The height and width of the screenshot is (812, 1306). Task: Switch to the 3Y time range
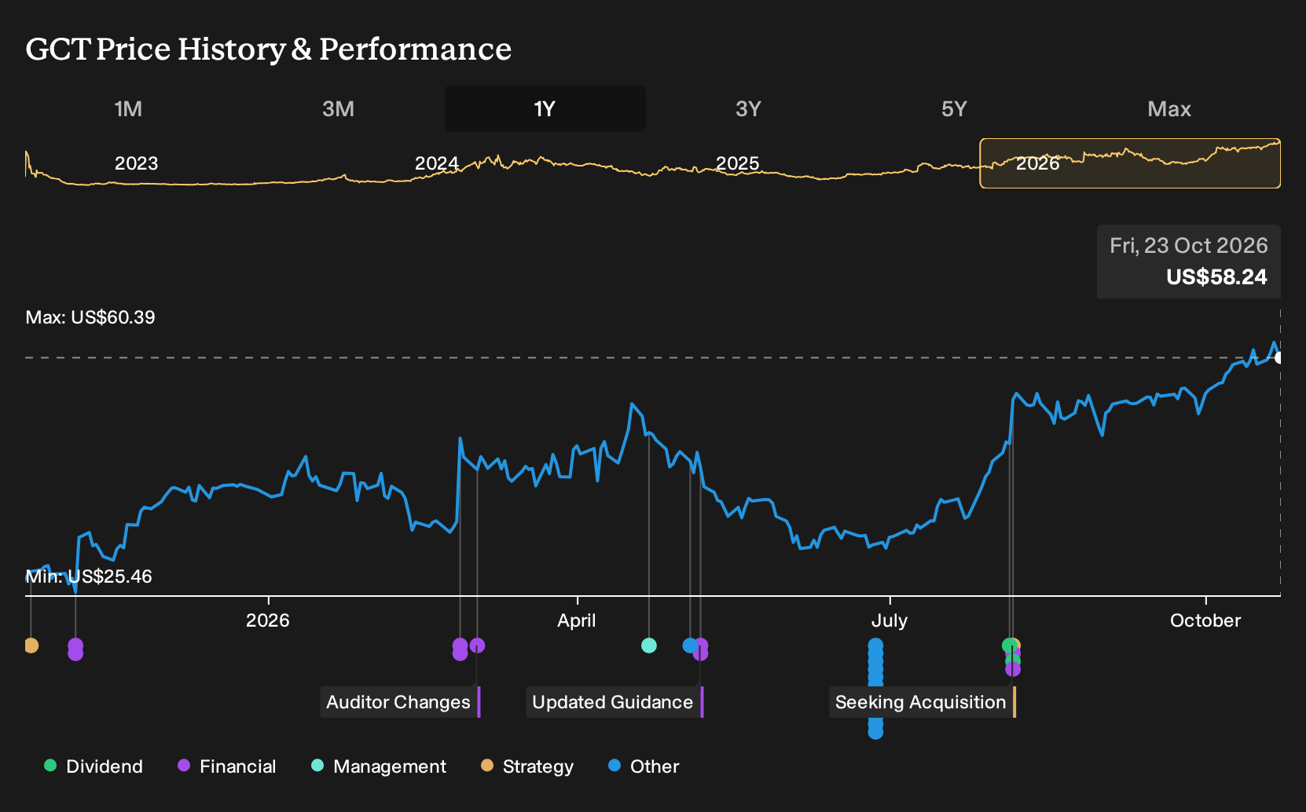pyautogui.click(x=748, y=108)
